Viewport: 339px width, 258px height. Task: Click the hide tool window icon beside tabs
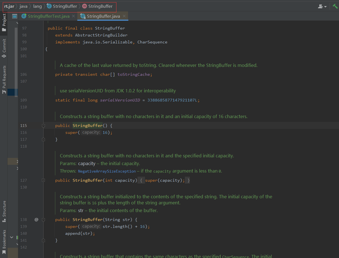pos(15,16)
